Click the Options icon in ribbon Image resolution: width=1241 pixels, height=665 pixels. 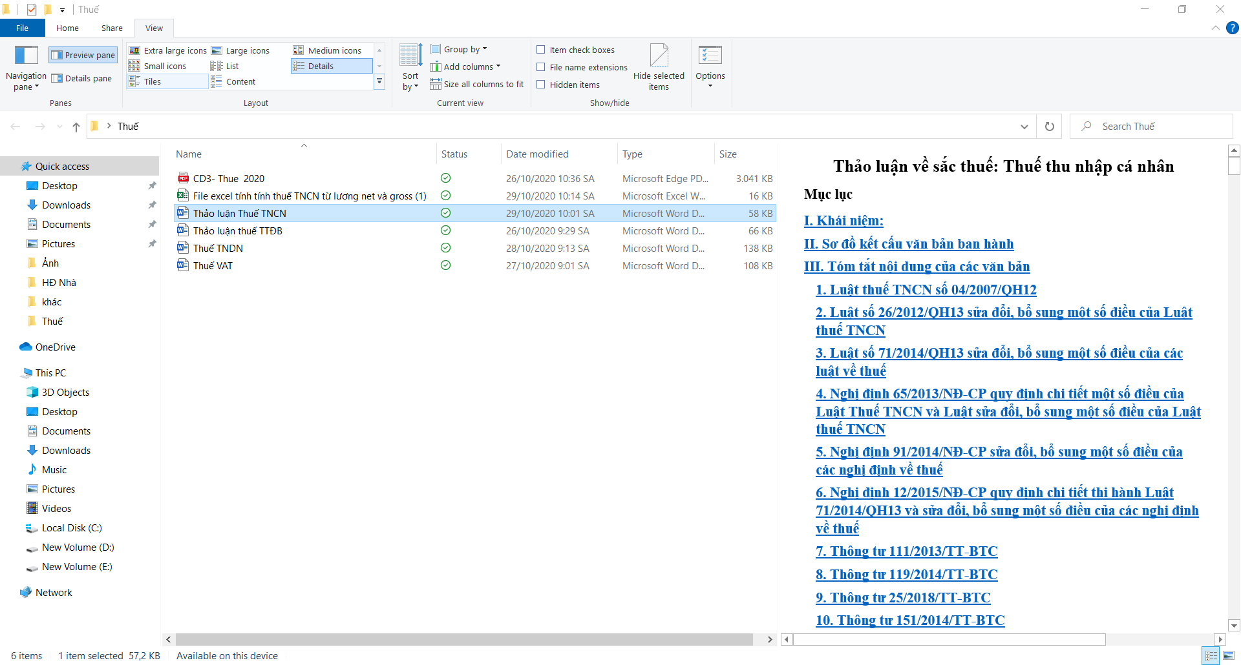[710, 65]
